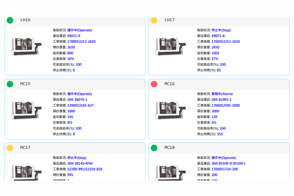Image resolution: width=294 pixels, height=196 pixels.
Task: Click MC16 production progress 4%
Action: 214,123
